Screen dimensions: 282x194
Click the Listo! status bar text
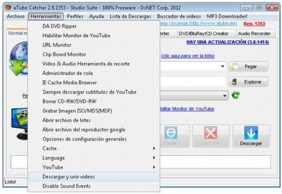(11, 182)
